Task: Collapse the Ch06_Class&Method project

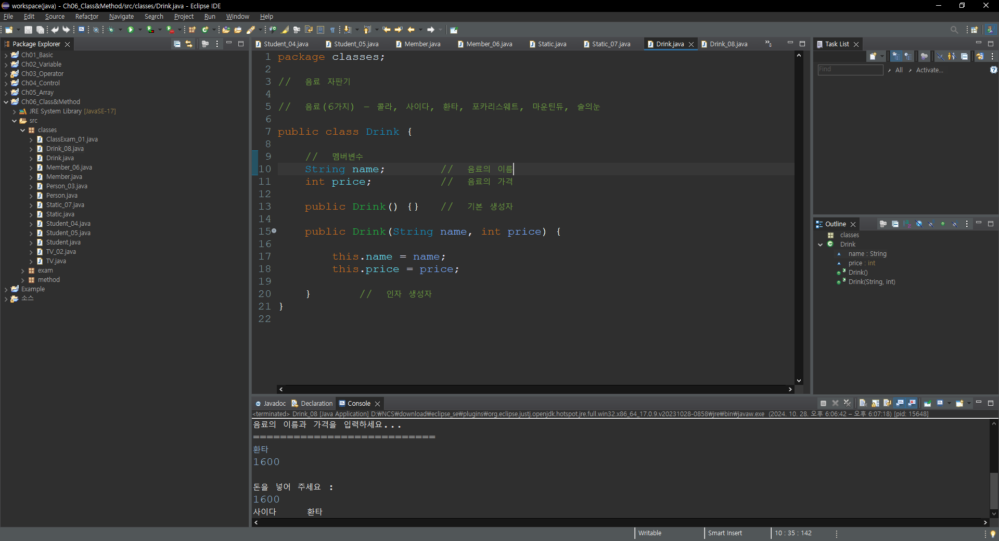Action: coord(6,102)
